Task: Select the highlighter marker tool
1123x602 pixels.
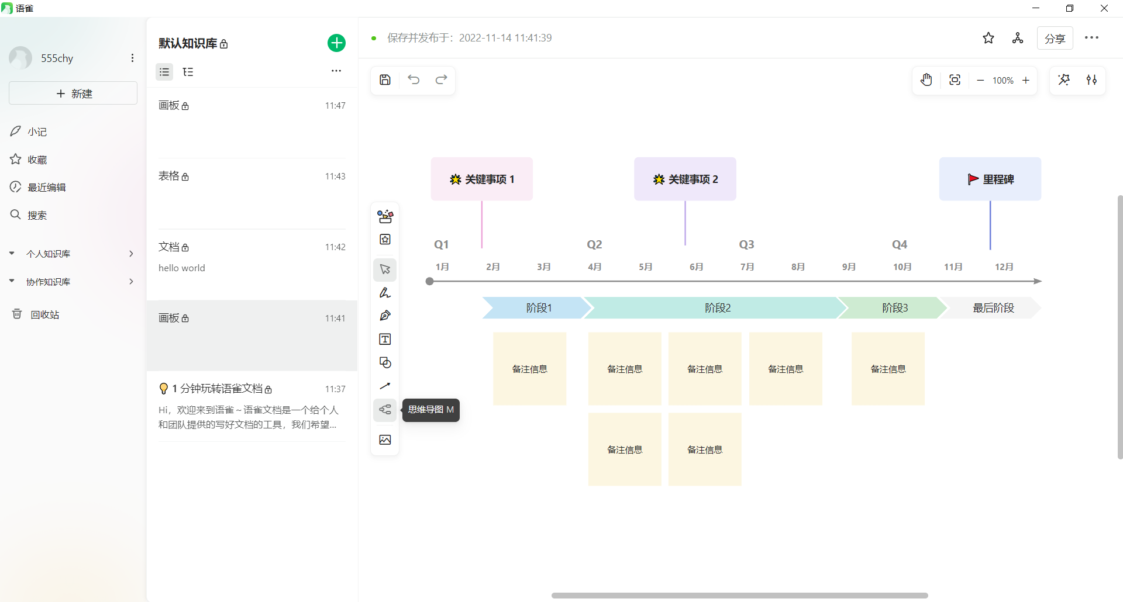Action: click(385, 293)
